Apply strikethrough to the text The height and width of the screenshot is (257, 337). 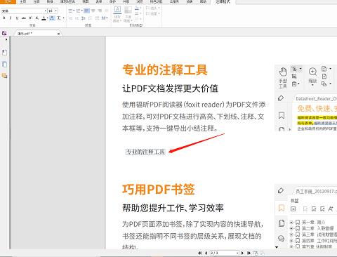[x=24, y=18]
